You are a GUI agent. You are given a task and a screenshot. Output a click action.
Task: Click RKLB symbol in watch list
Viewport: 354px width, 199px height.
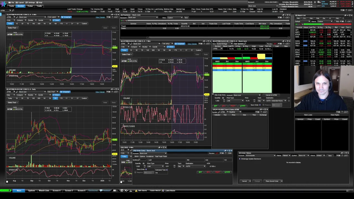(298, 43)
